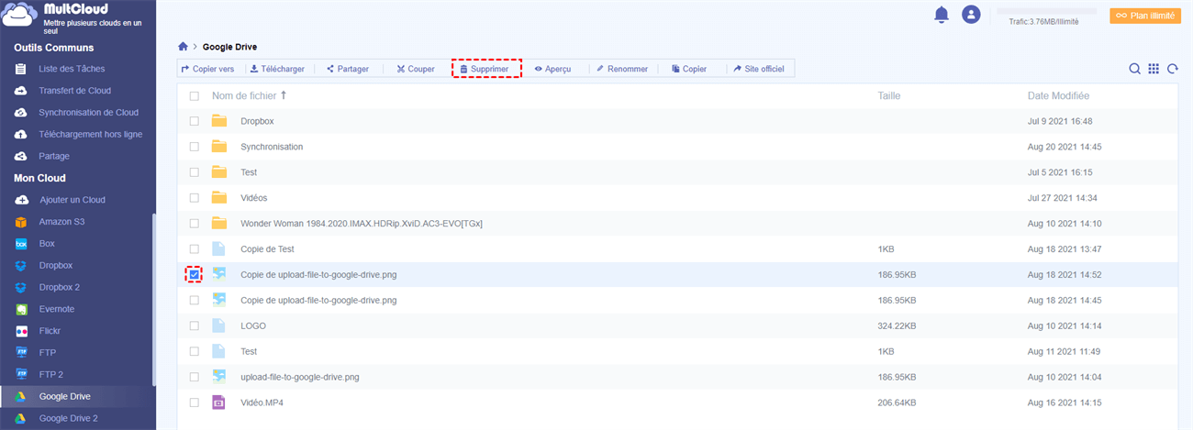Click Aperçu in toolbar

pyautogui.click(x=552, y=69)
